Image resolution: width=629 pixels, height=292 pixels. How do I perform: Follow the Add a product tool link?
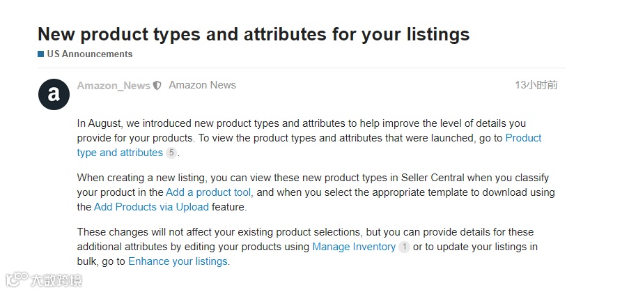[x=209, y=192]
